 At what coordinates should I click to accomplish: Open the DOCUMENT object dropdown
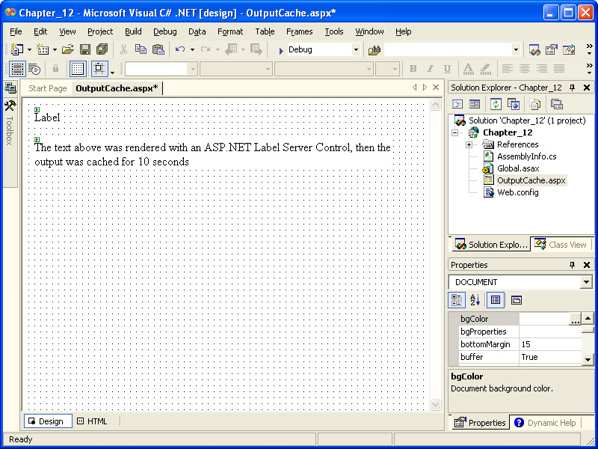click(585, 282)
